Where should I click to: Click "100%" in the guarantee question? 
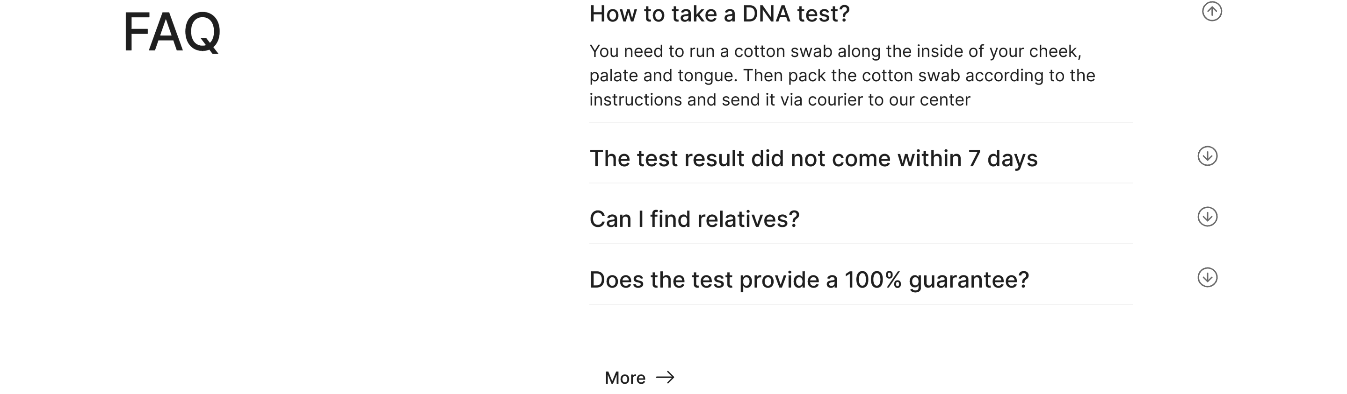coord(873,280)
